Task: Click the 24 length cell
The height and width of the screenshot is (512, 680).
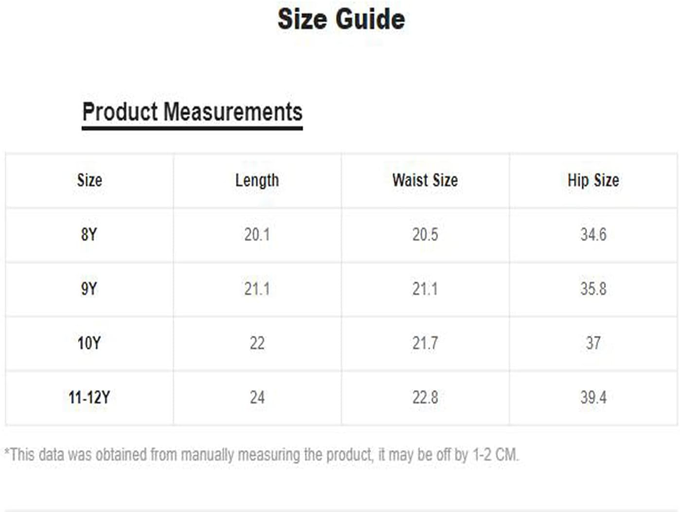Action: [x=257, y=398]
